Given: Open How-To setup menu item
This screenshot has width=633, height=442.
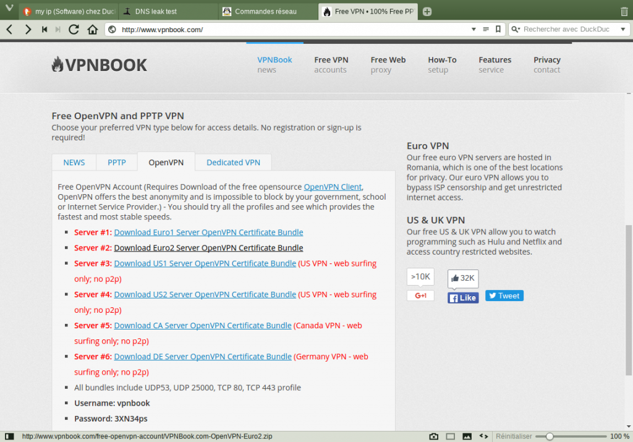Looking at the screenshot, I should [442, 64].
